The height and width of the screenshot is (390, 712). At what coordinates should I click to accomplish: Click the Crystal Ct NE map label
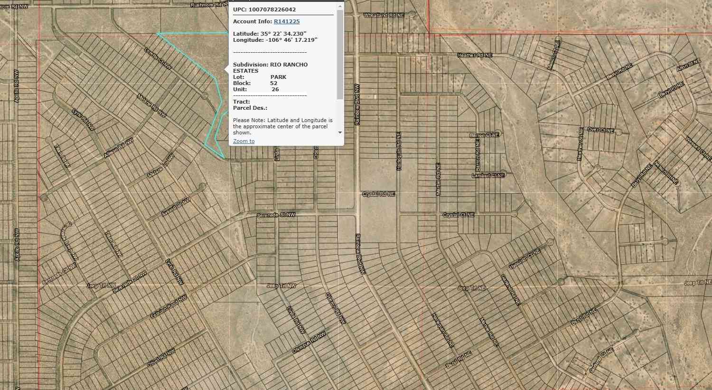(x=459, y=215)
